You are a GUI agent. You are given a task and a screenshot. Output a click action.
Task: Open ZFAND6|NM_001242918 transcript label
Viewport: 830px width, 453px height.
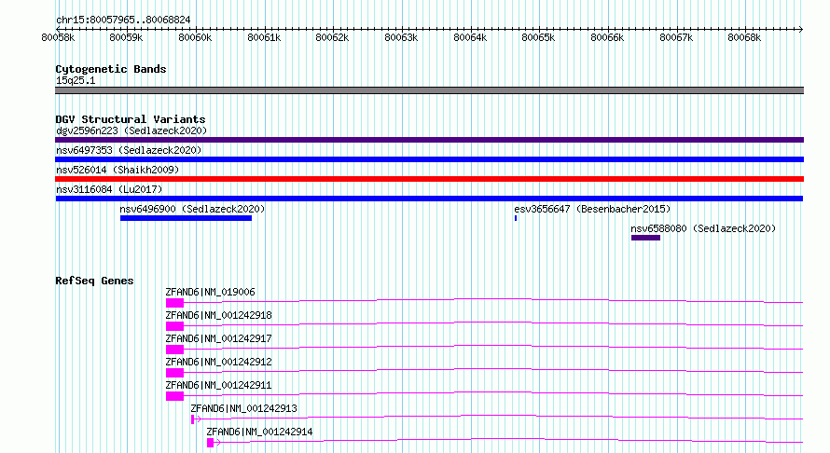point(218,315)
